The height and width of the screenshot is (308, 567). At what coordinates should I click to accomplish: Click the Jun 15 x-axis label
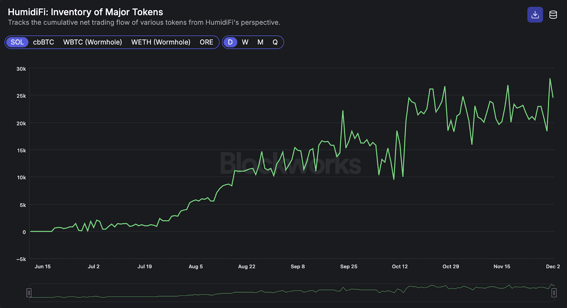tap(43, 267)
